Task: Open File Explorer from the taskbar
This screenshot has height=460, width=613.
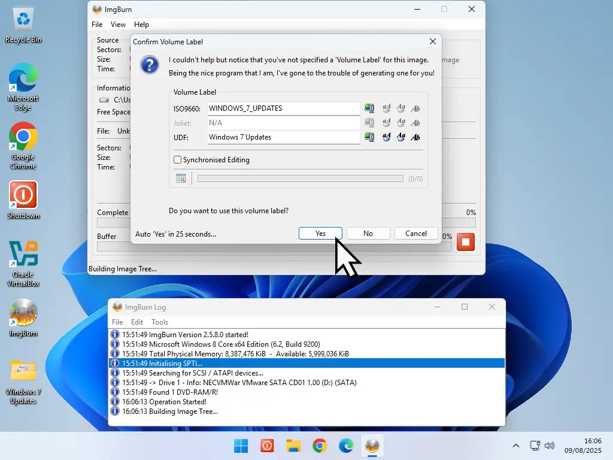Action: (293, 446)
